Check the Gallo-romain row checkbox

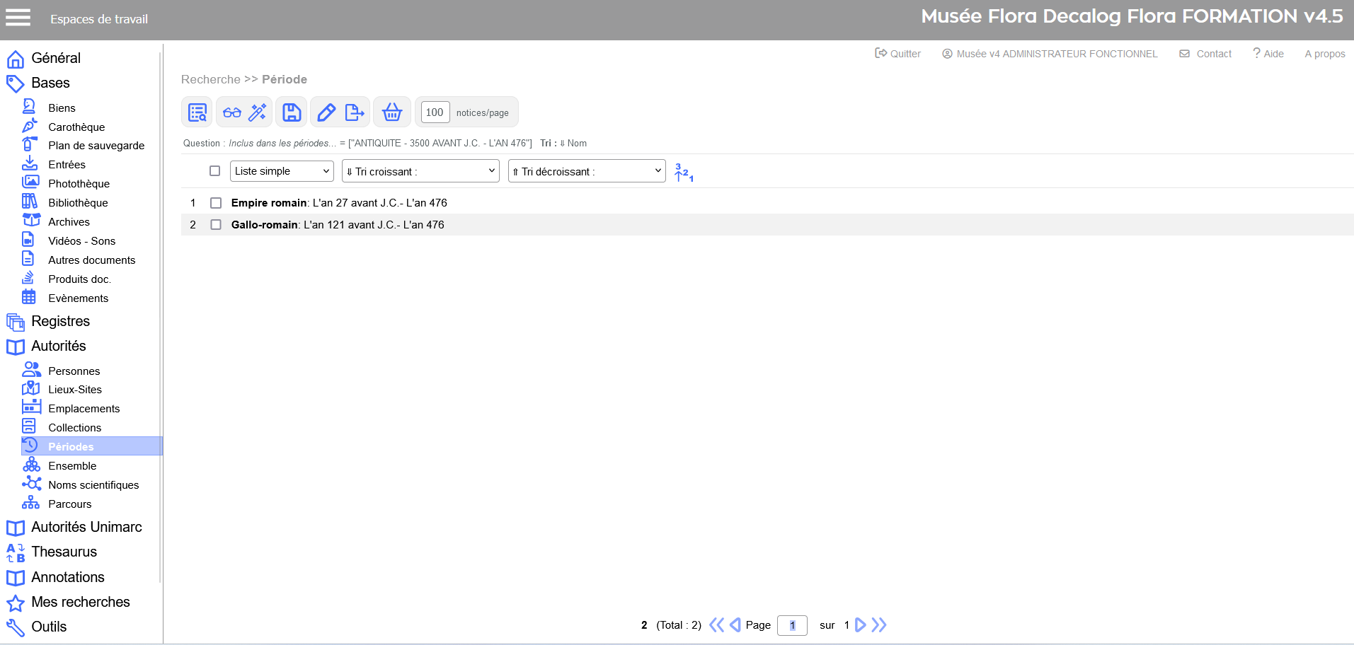[x=216, y=225]
